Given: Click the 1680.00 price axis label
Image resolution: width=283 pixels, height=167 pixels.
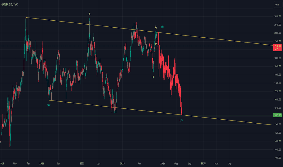Looking at the screenshot, I should [x=278, y=100].
